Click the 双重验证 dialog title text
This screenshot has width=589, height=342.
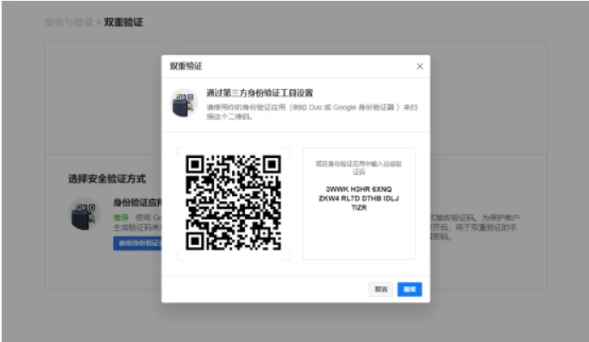point(186,66)
